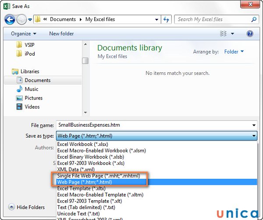The image size is (263, 220).
Task: Choose XML Data (*.xml) type
Action: point(156,170)
